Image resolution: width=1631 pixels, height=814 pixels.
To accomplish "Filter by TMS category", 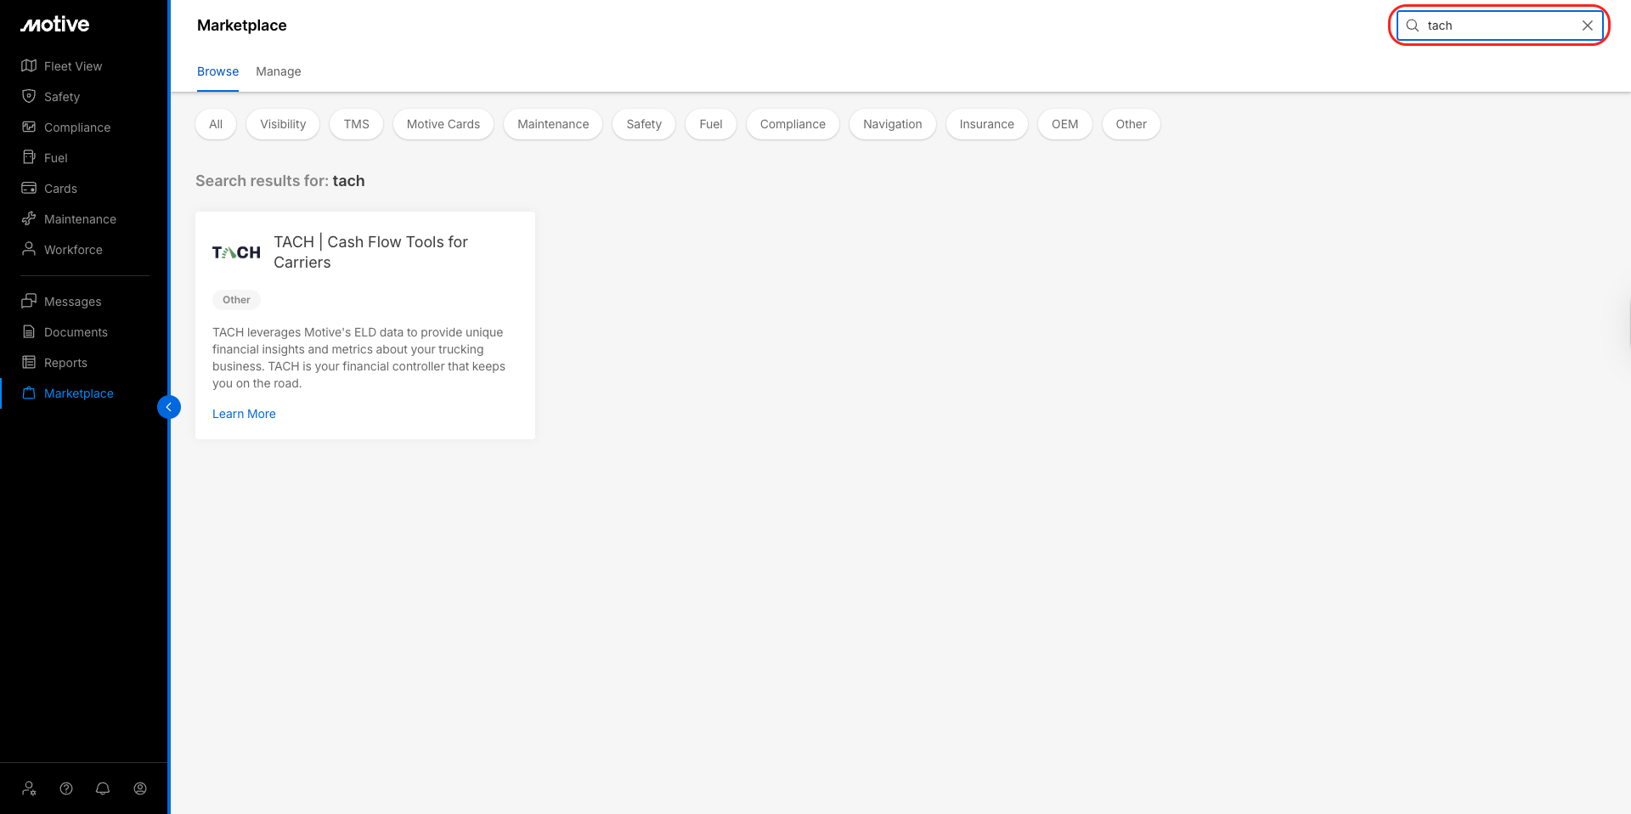I will (357, 124).
